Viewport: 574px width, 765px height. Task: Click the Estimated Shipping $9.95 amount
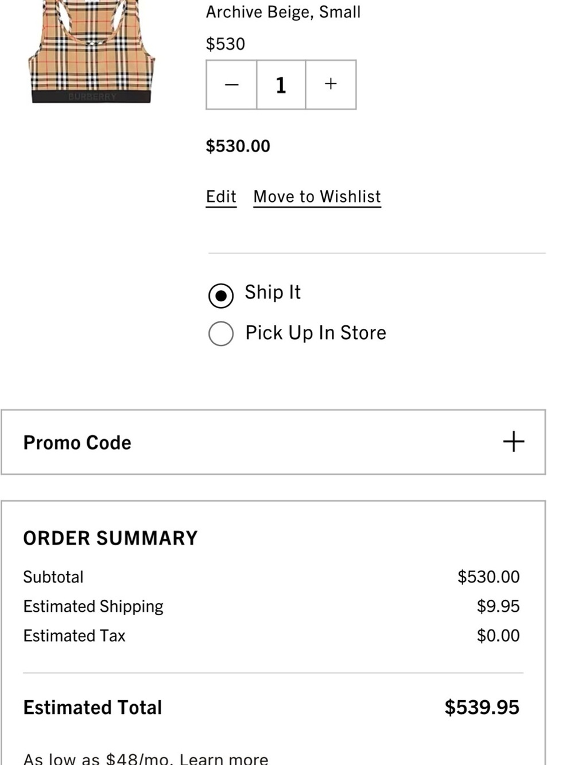point(498,606)
